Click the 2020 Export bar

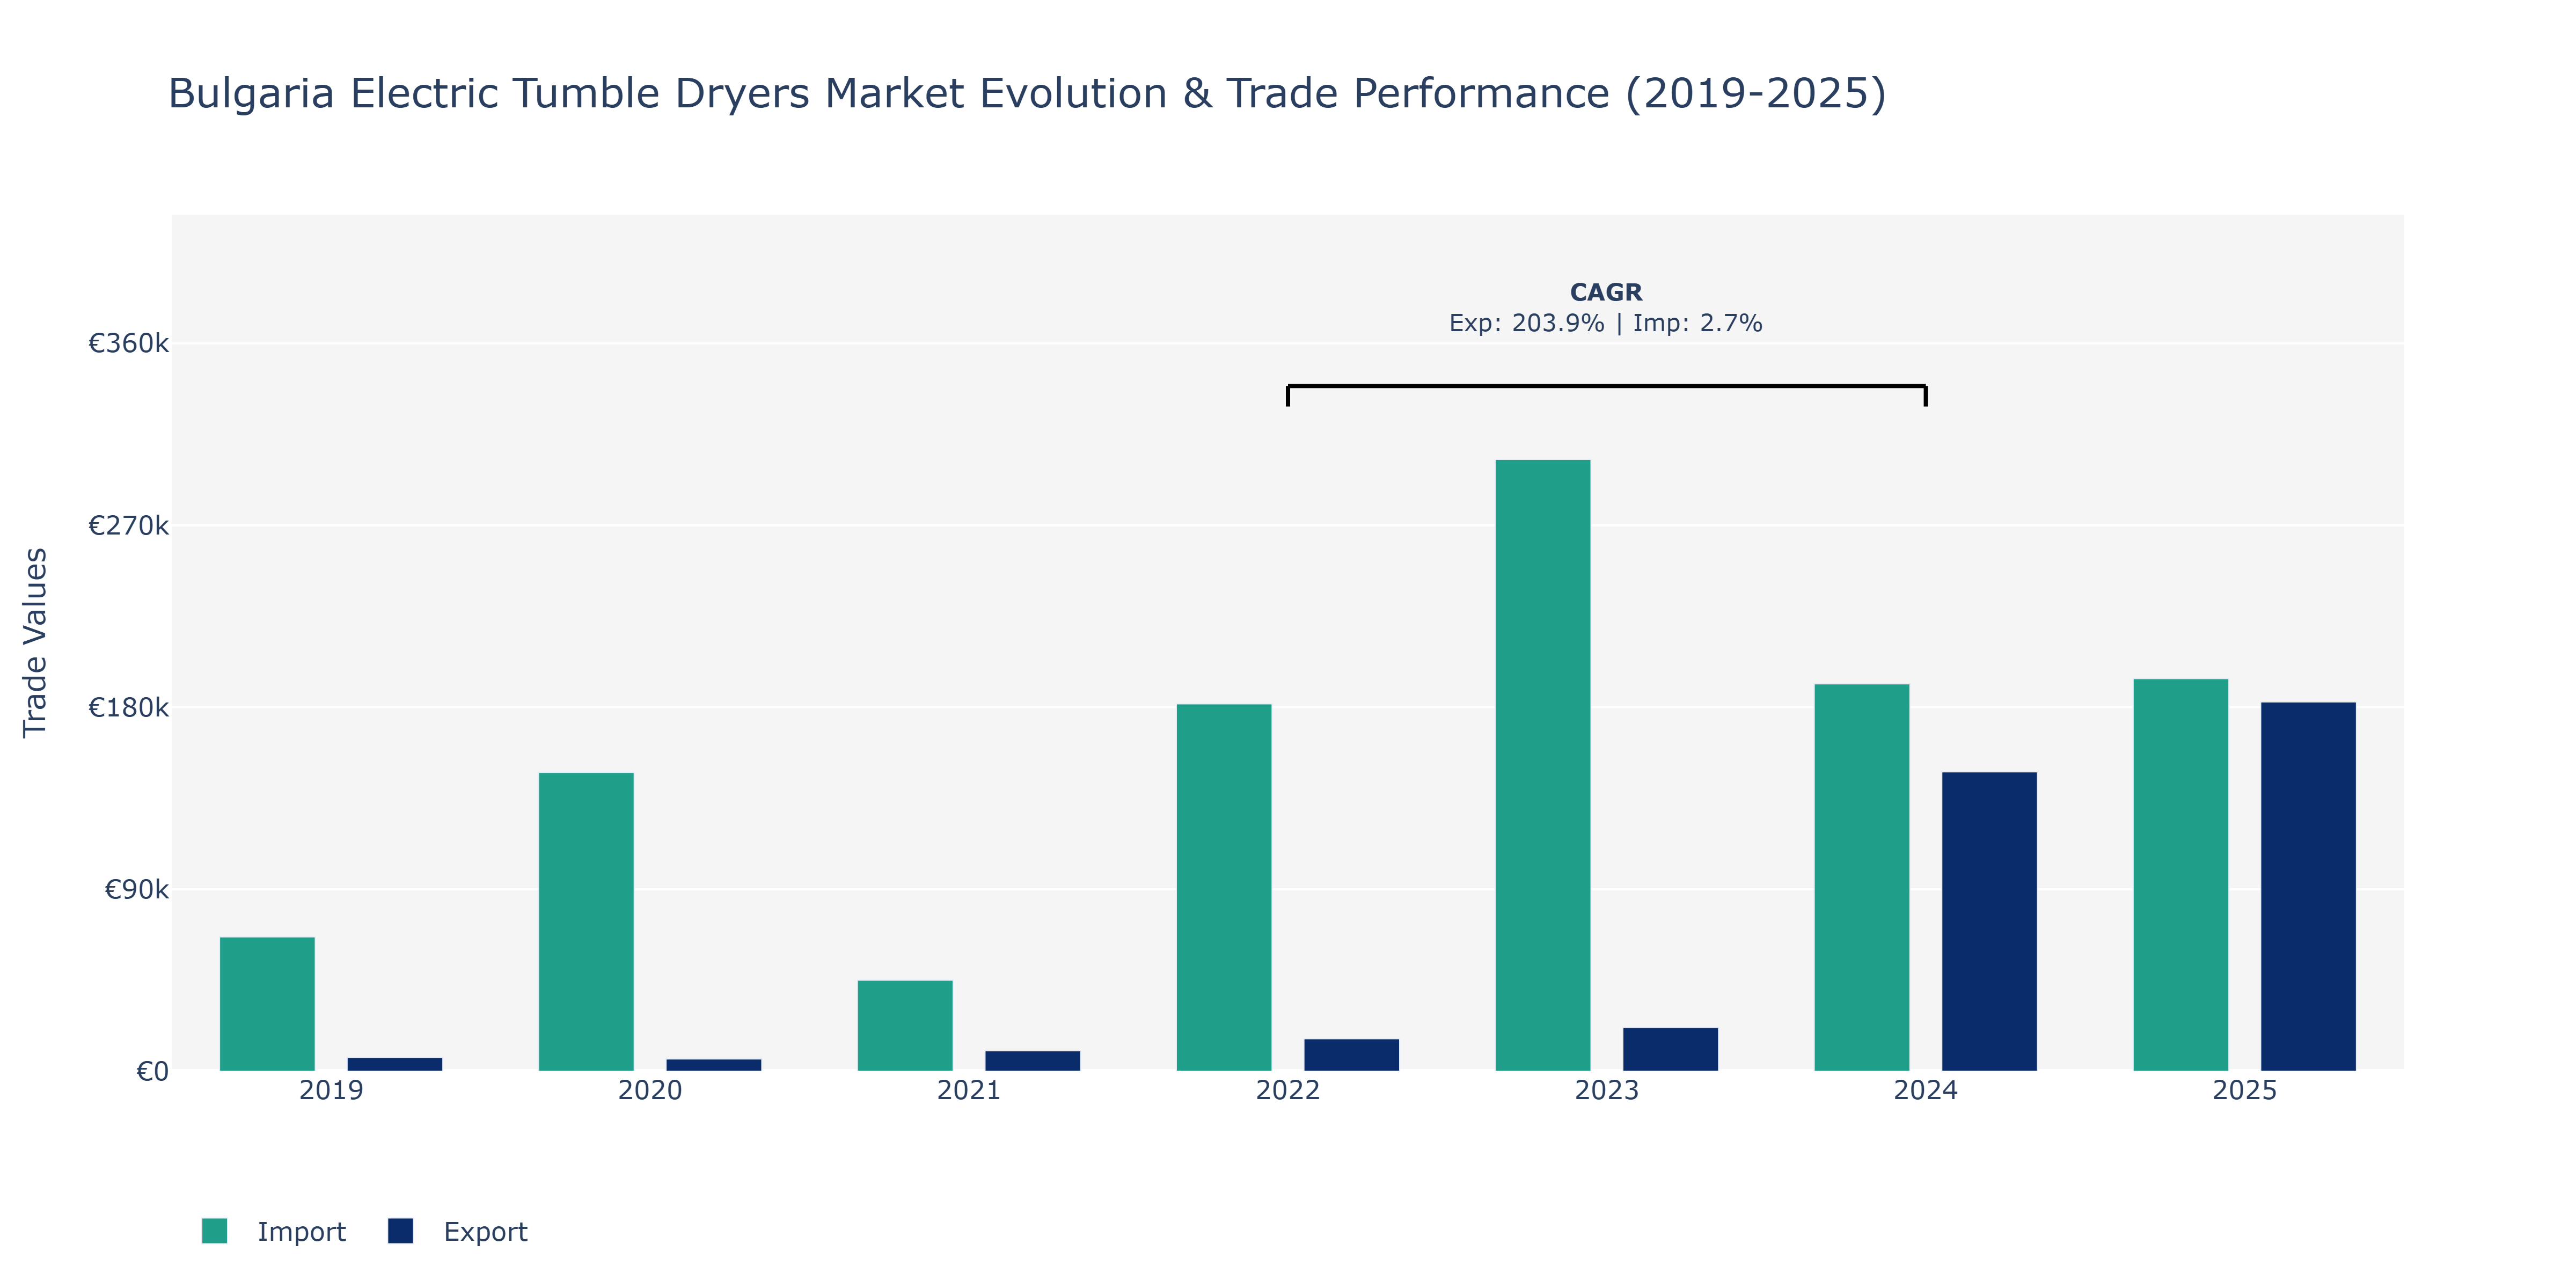(714, 1065)
